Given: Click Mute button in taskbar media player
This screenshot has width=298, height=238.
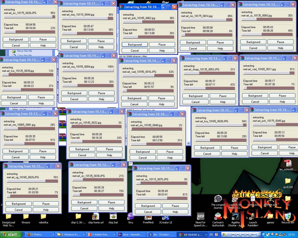Looking at the screenshot, I should [253, 235].
